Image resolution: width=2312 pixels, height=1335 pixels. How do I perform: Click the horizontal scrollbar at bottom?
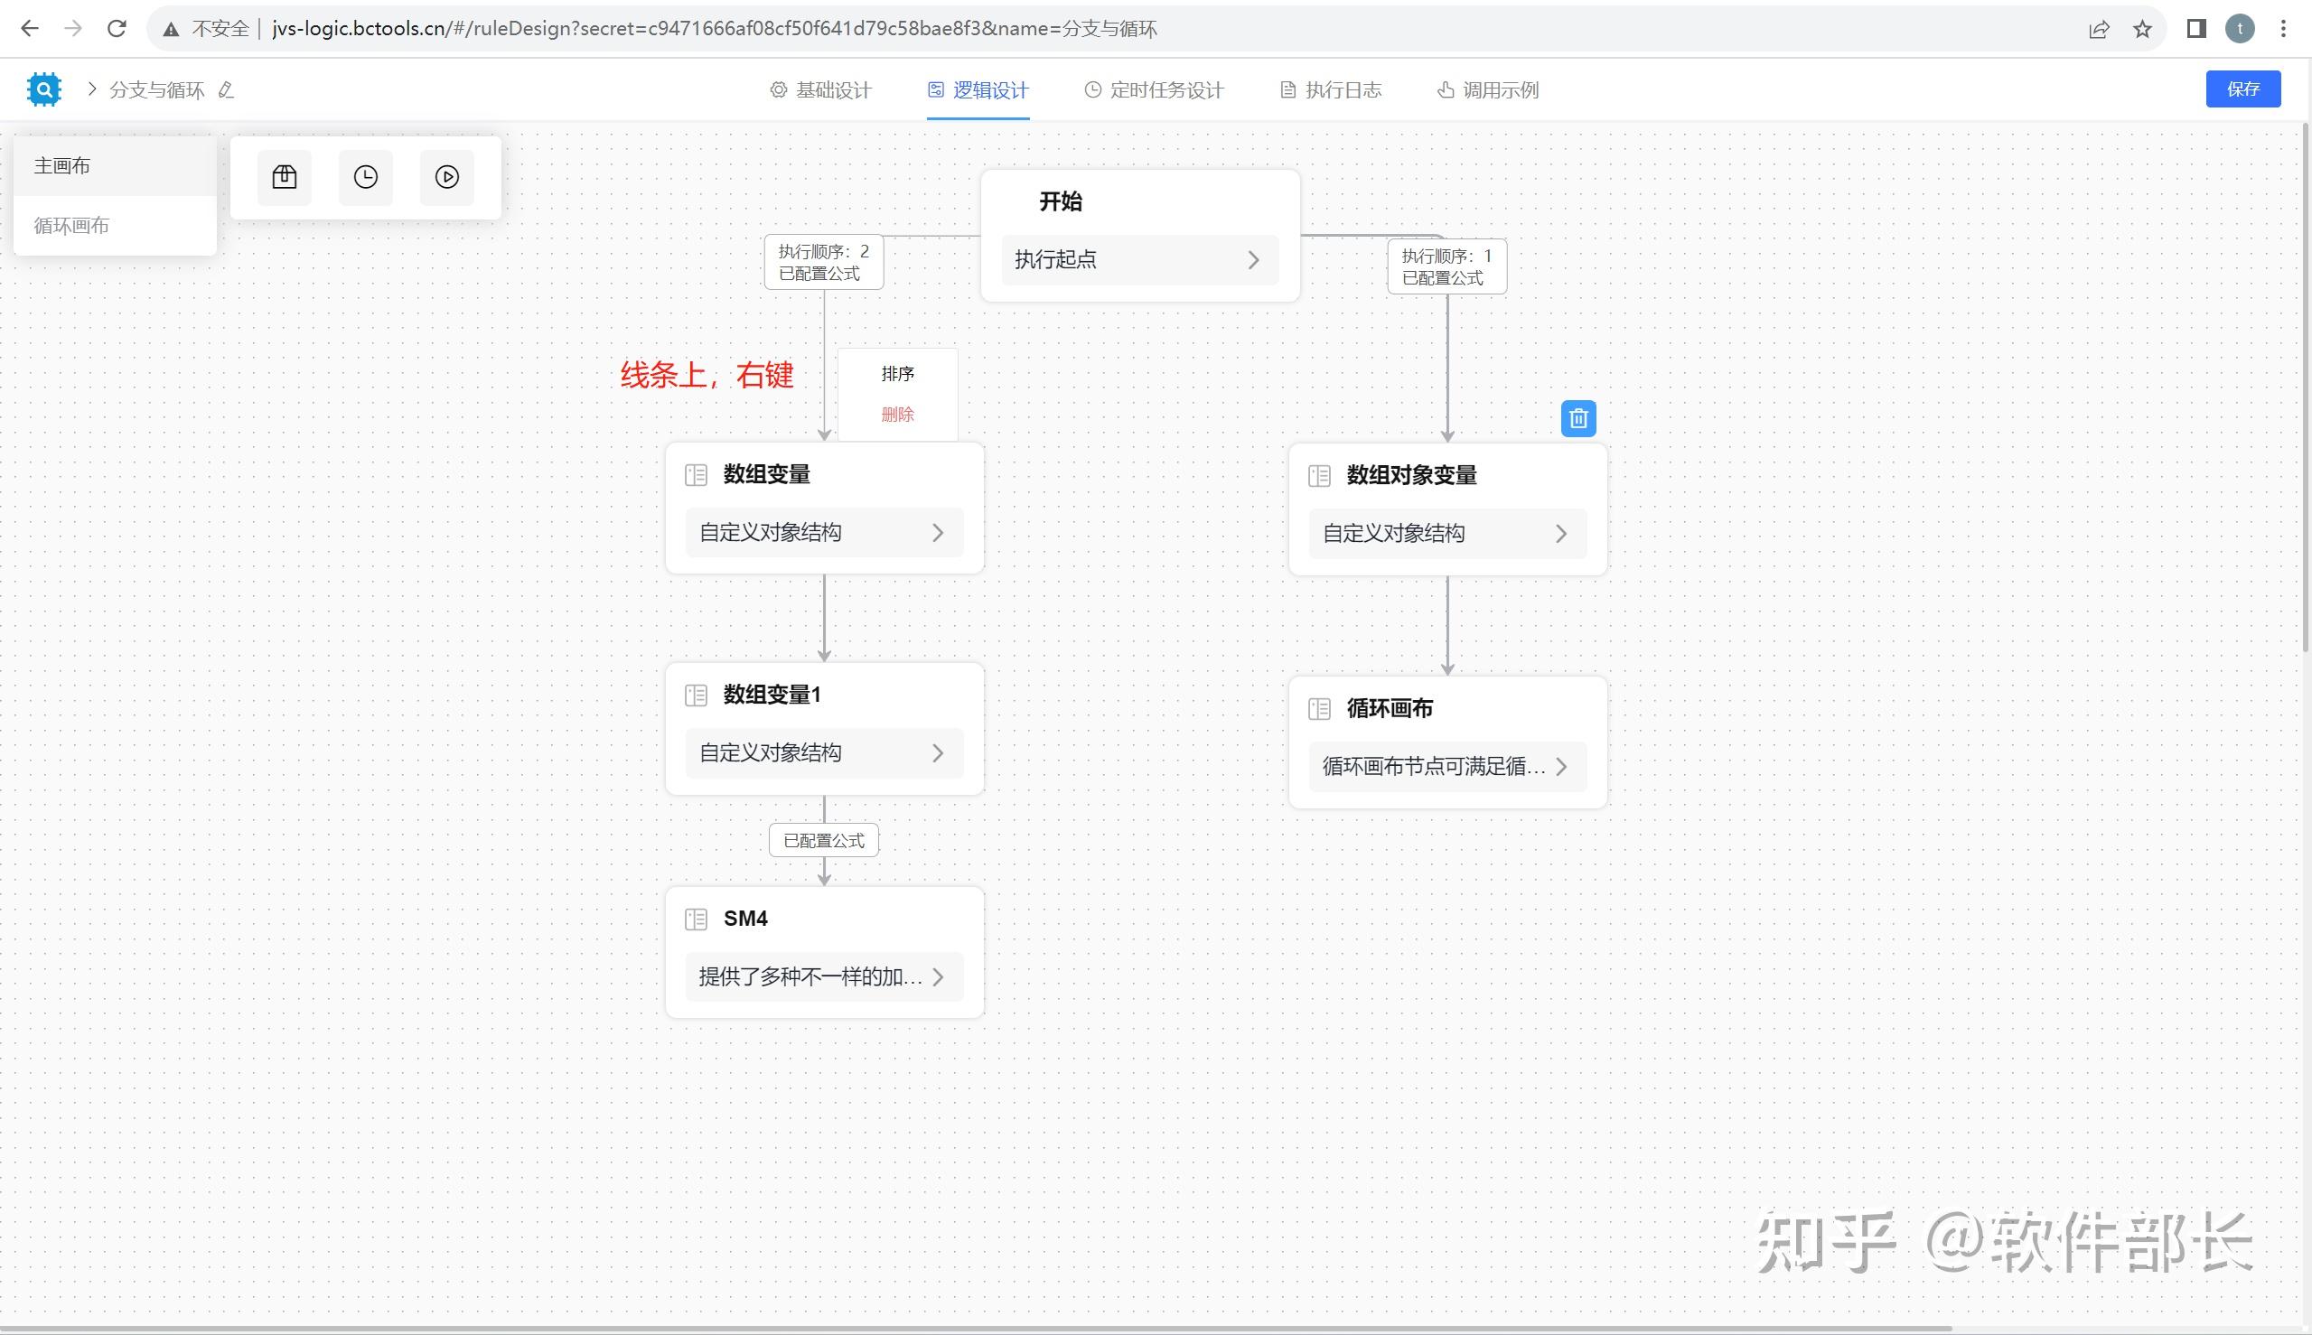(x=972, y=1329)
